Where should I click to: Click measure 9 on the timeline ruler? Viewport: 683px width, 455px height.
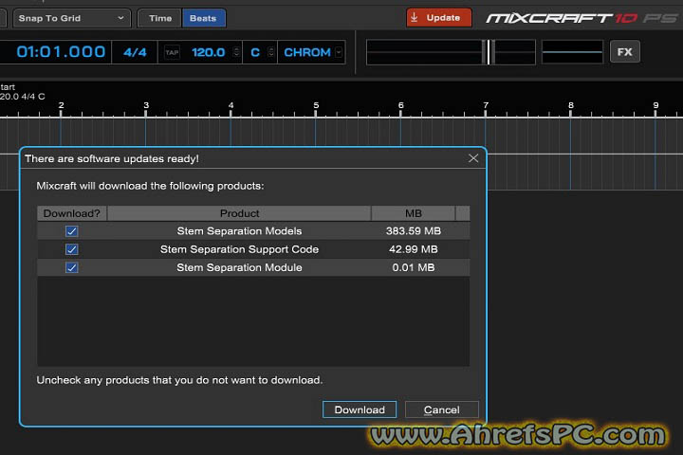(655, 105)
